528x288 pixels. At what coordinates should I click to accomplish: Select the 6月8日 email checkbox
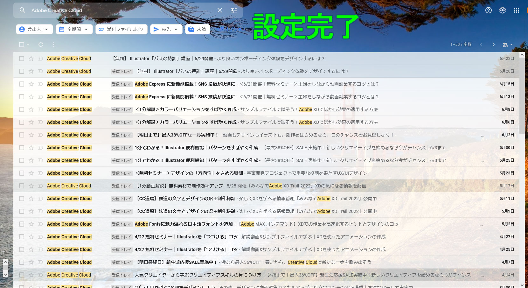(x=22, y=109)
